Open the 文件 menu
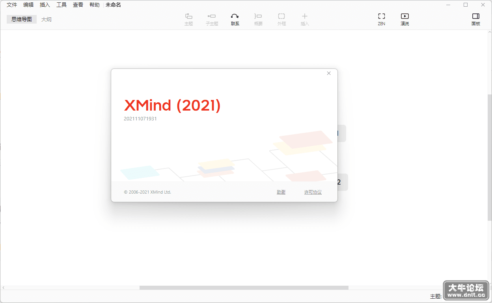The width and height of the screenshot is (492, 303). click(12, 5)
